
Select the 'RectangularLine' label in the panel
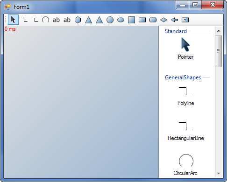[186, 138]
